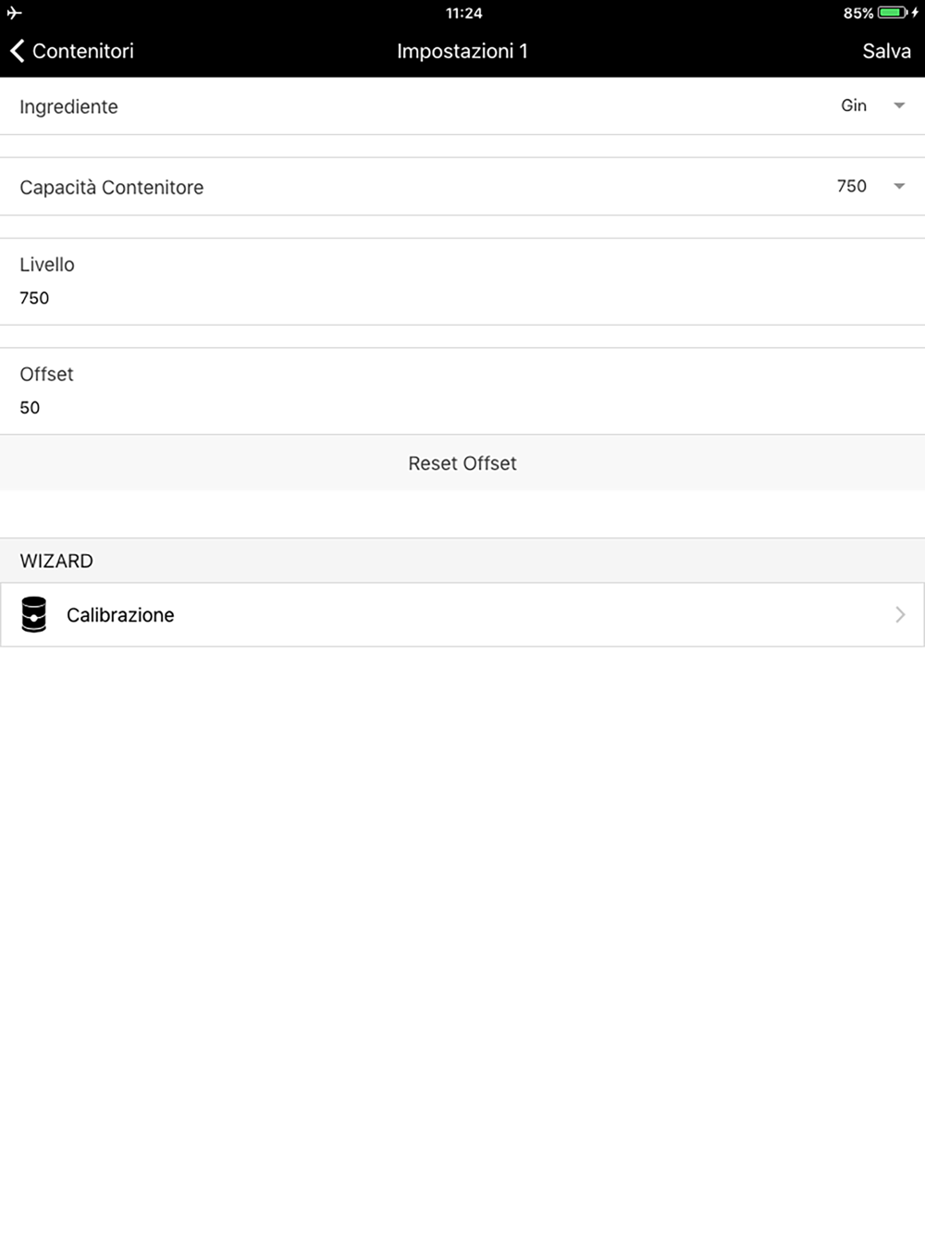The height and width of the screenshot is (1234, 925).
Task: Edit the Livello value 750
Action: click(x=34, y=298)
